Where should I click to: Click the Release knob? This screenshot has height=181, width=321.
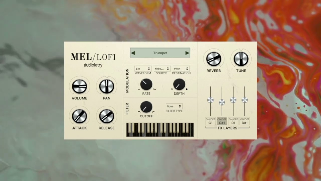coord(107,116)
